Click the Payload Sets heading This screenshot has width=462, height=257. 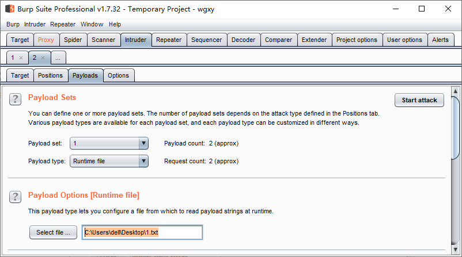pyautogui.click(x=52, y=97)
